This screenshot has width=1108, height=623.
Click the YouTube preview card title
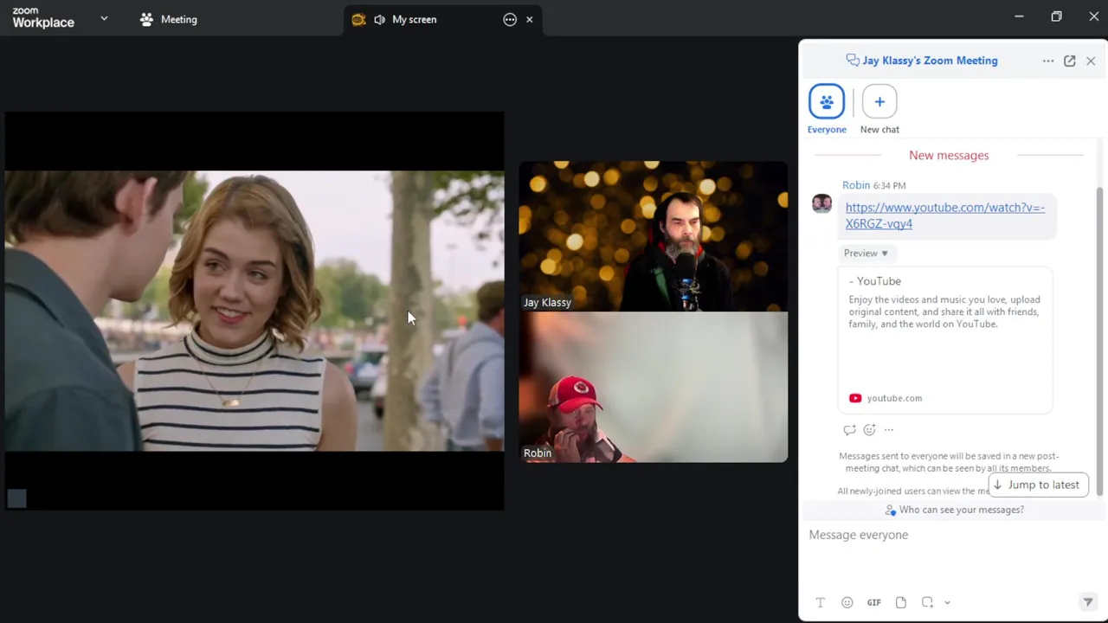coord(875,281)
